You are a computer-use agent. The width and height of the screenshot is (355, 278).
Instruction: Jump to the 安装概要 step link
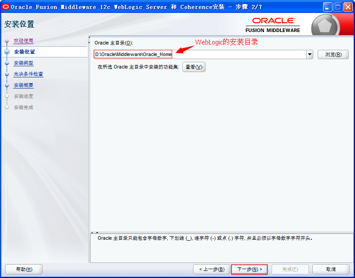click(x=24, y=85)
